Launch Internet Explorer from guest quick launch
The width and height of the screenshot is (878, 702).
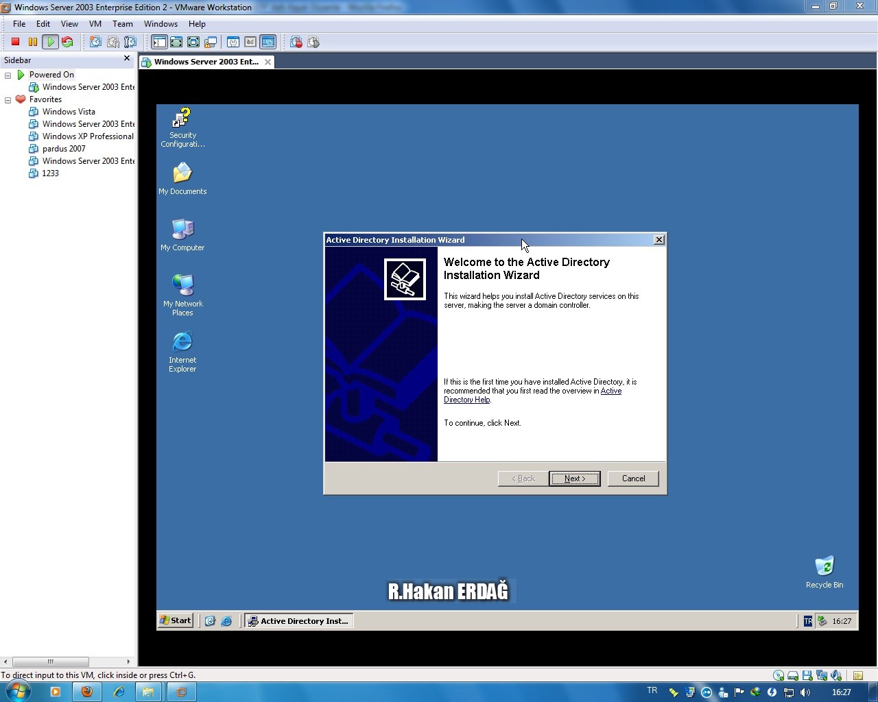[226, 621]
